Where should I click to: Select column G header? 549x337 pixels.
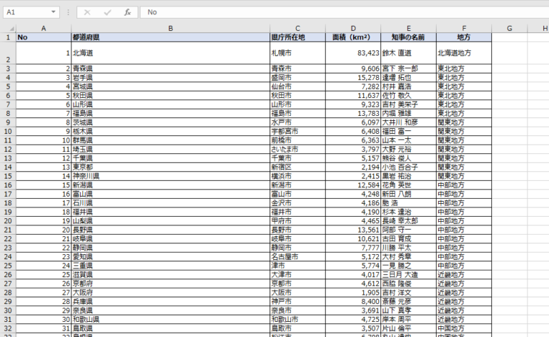point(509,28)
